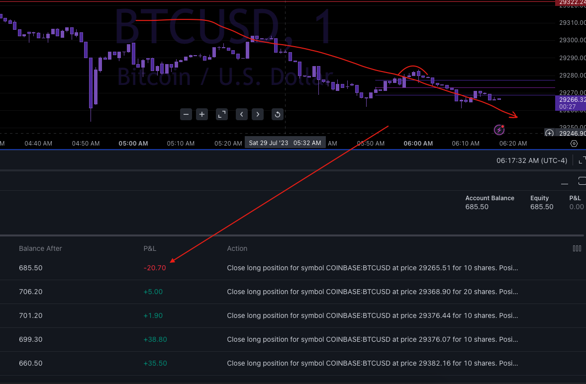Select the Action column header
The height and width of the screenshot is (384, 586).
(237, 248)
